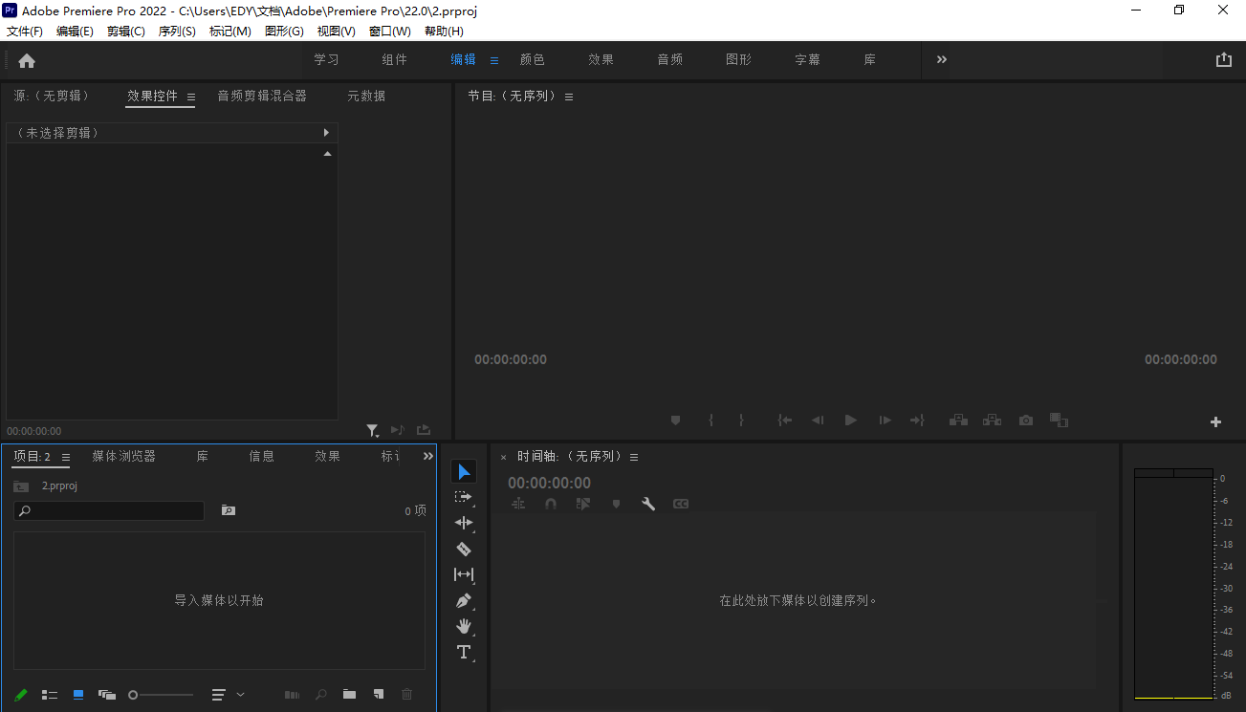Open the sort icons dropdown arrow

(x=240, y=695)
